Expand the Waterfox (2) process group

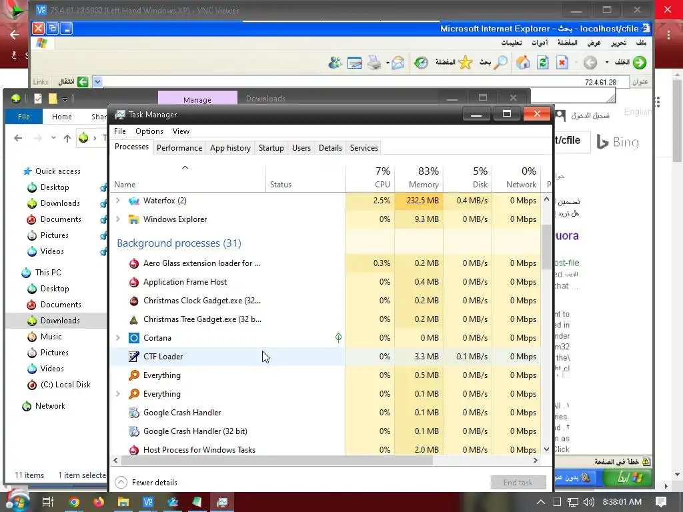117,200
